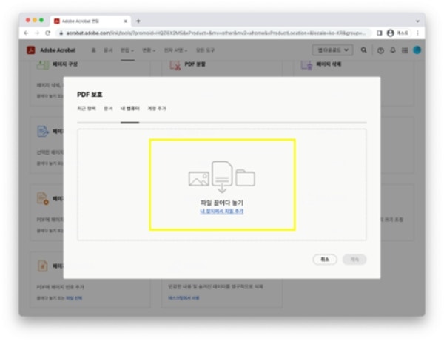
Task: Open the blue profile avatar
Action: point(417,50)
